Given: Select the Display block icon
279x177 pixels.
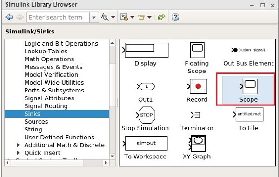Looking at the screenshot, I should (x=146, y=50).
